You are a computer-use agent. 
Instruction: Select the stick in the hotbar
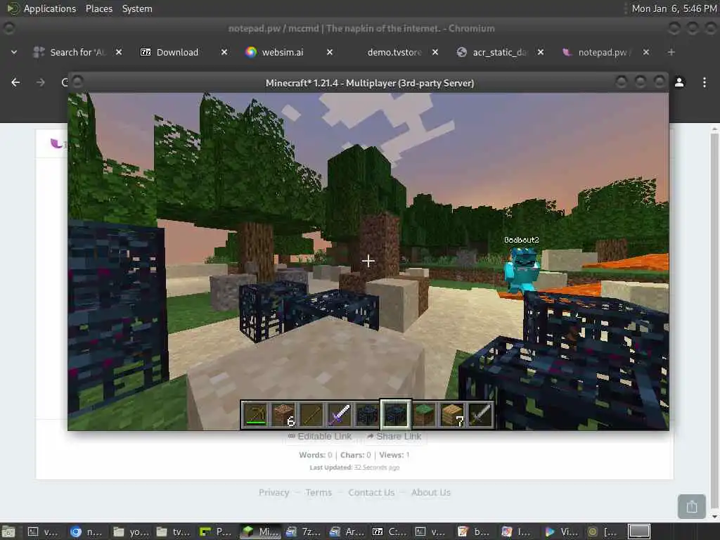pos(311,415)
